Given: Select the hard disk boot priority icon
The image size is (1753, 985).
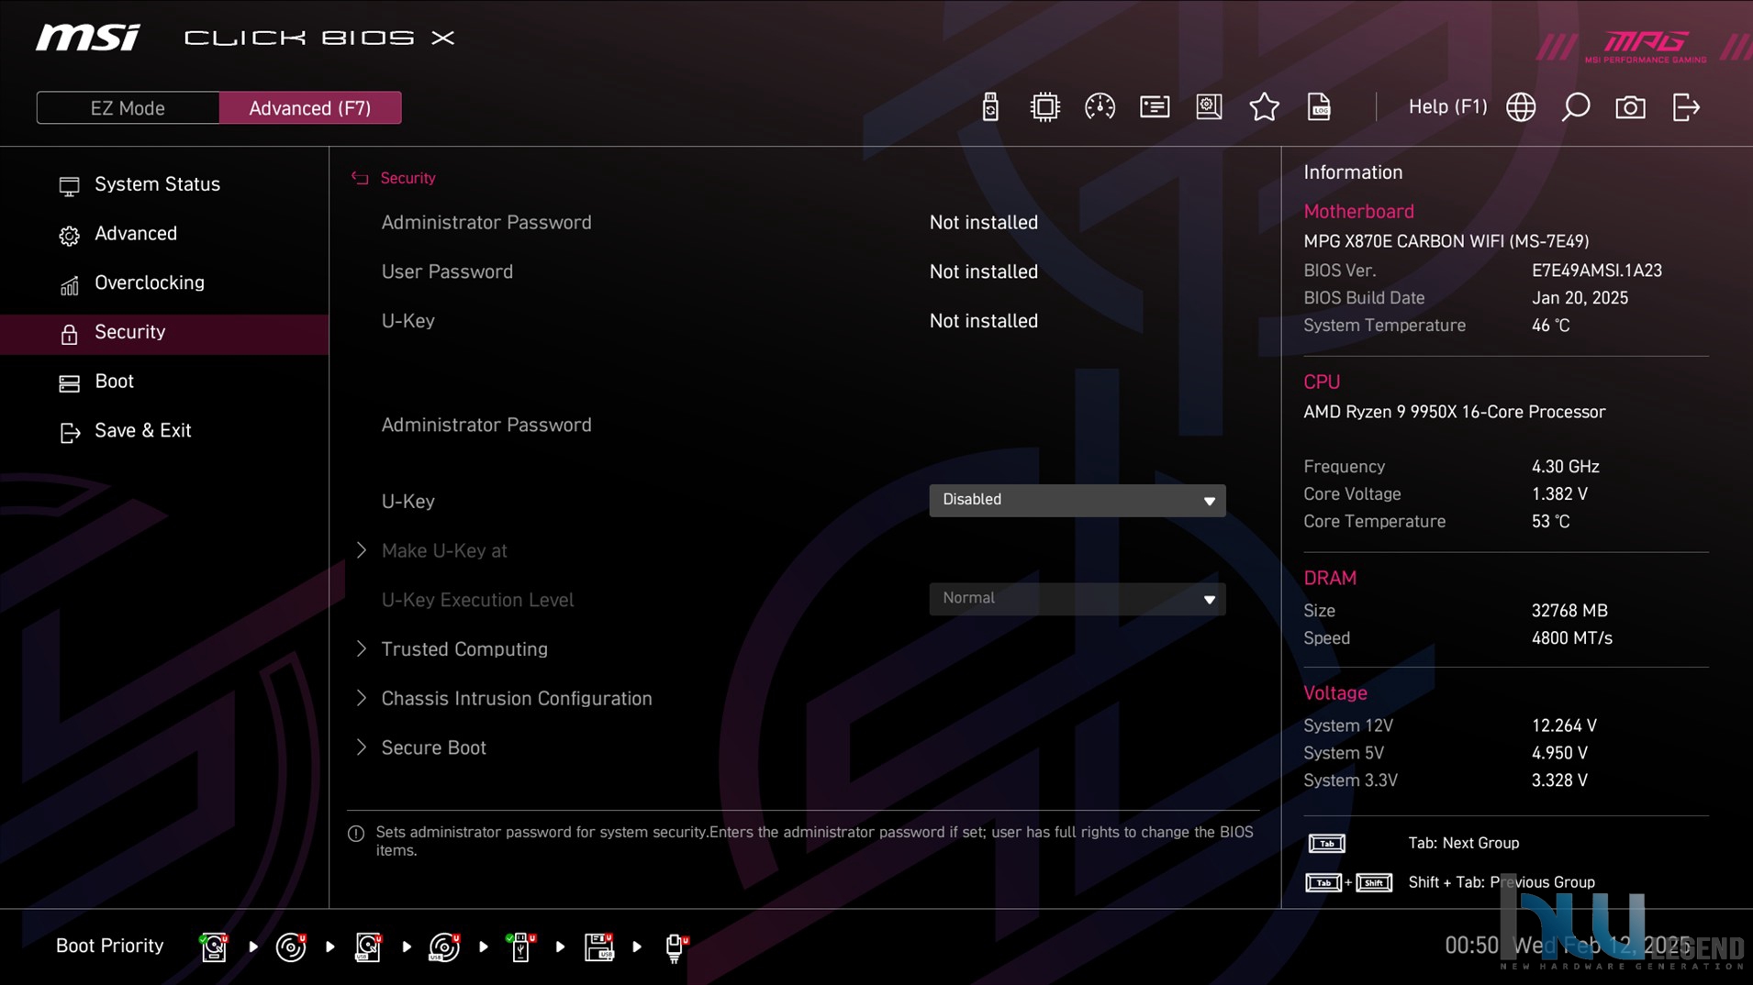Looking at the screenshot, I should pyautogui.click(x=214, y=946).
